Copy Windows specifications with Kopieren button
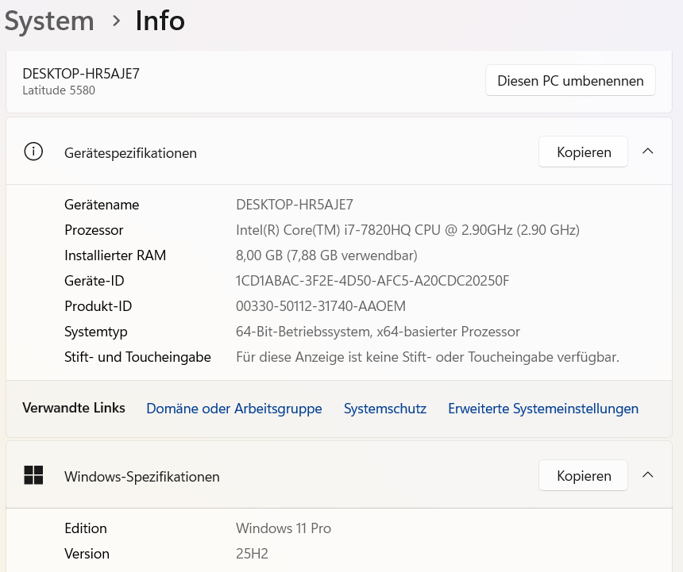This screenshot has width=683, height=572. pyautogui.click(x=583, y=475)
